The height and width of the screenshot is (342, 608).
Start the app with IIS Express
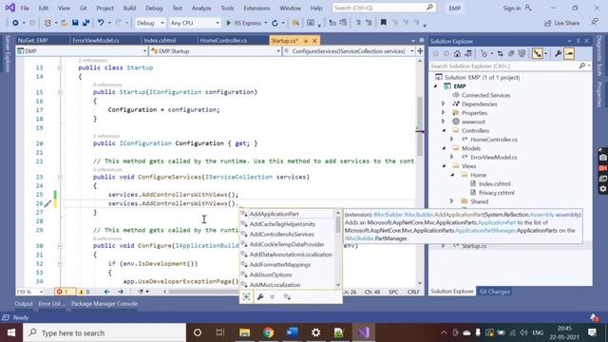[x=245, y=23]
